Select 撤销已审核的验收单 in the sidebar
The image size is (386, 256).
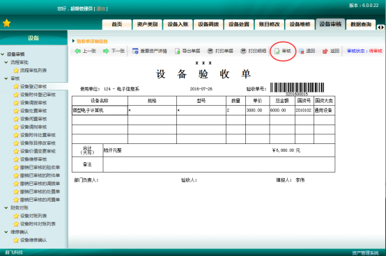tap(40, 168)
